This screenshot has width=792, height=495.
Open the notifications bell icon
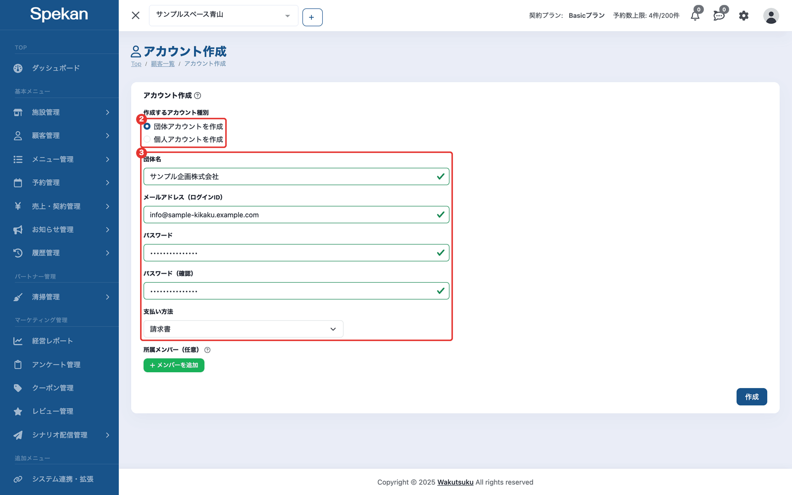695,16
